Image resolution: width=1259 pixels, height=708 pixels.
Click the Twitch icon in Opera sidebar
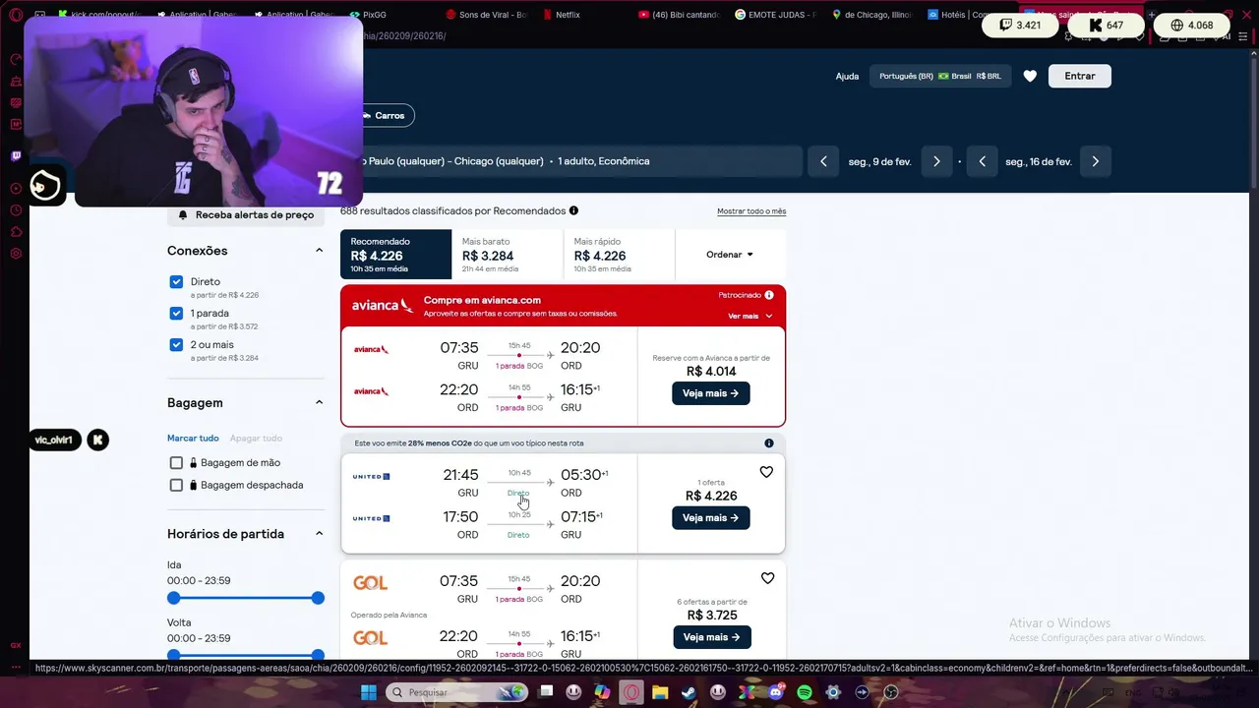pyautogui.click(x=16, y=156)
